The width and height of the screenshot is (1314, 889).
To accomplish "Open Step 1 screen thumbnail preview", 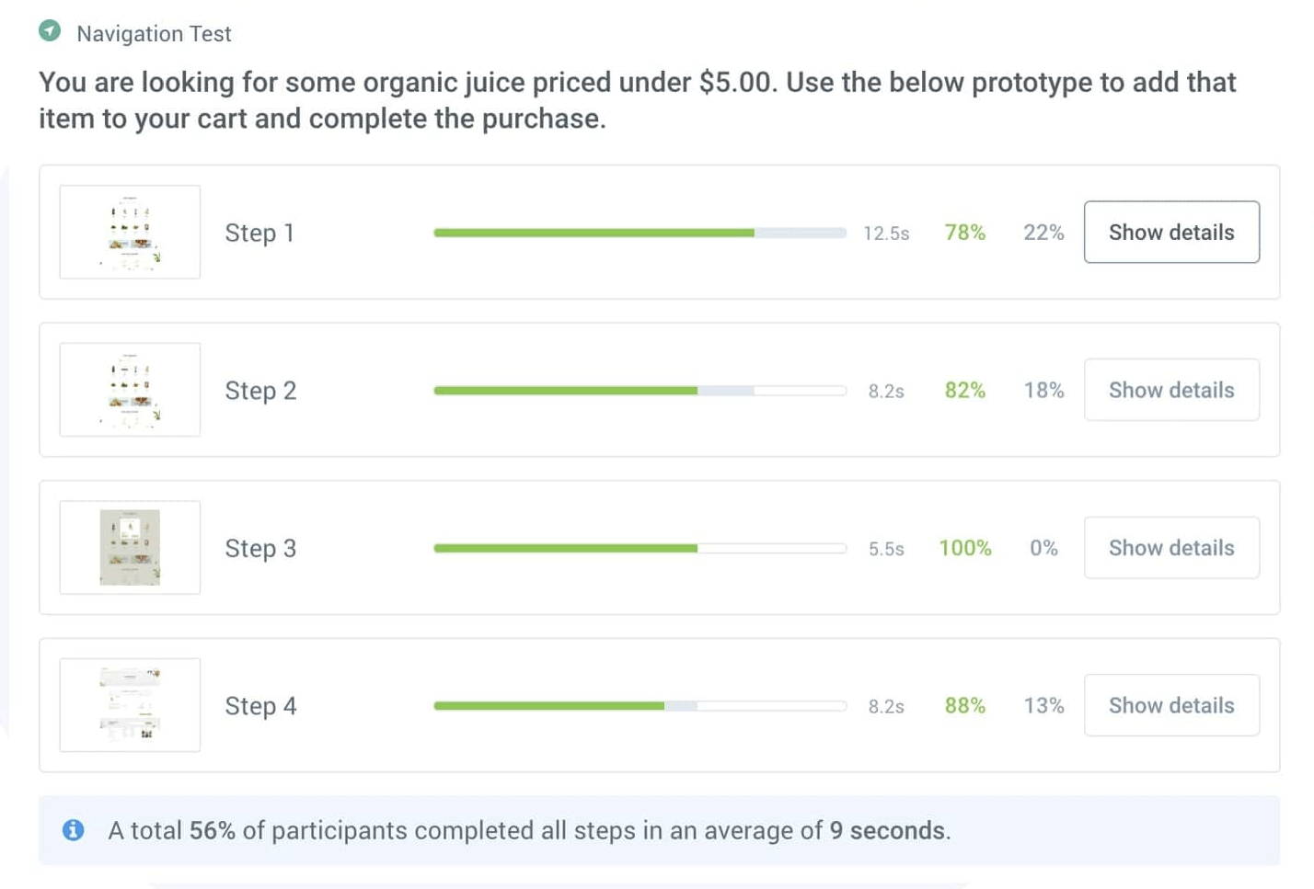I will point(129,232).
